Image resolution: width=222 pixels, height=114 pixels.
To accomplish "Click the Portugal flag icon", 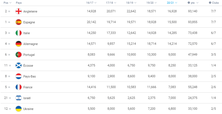I will click(19, 55).
